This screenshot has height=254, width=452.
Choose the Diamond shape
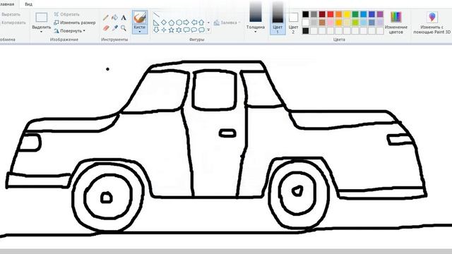(164, 23)
